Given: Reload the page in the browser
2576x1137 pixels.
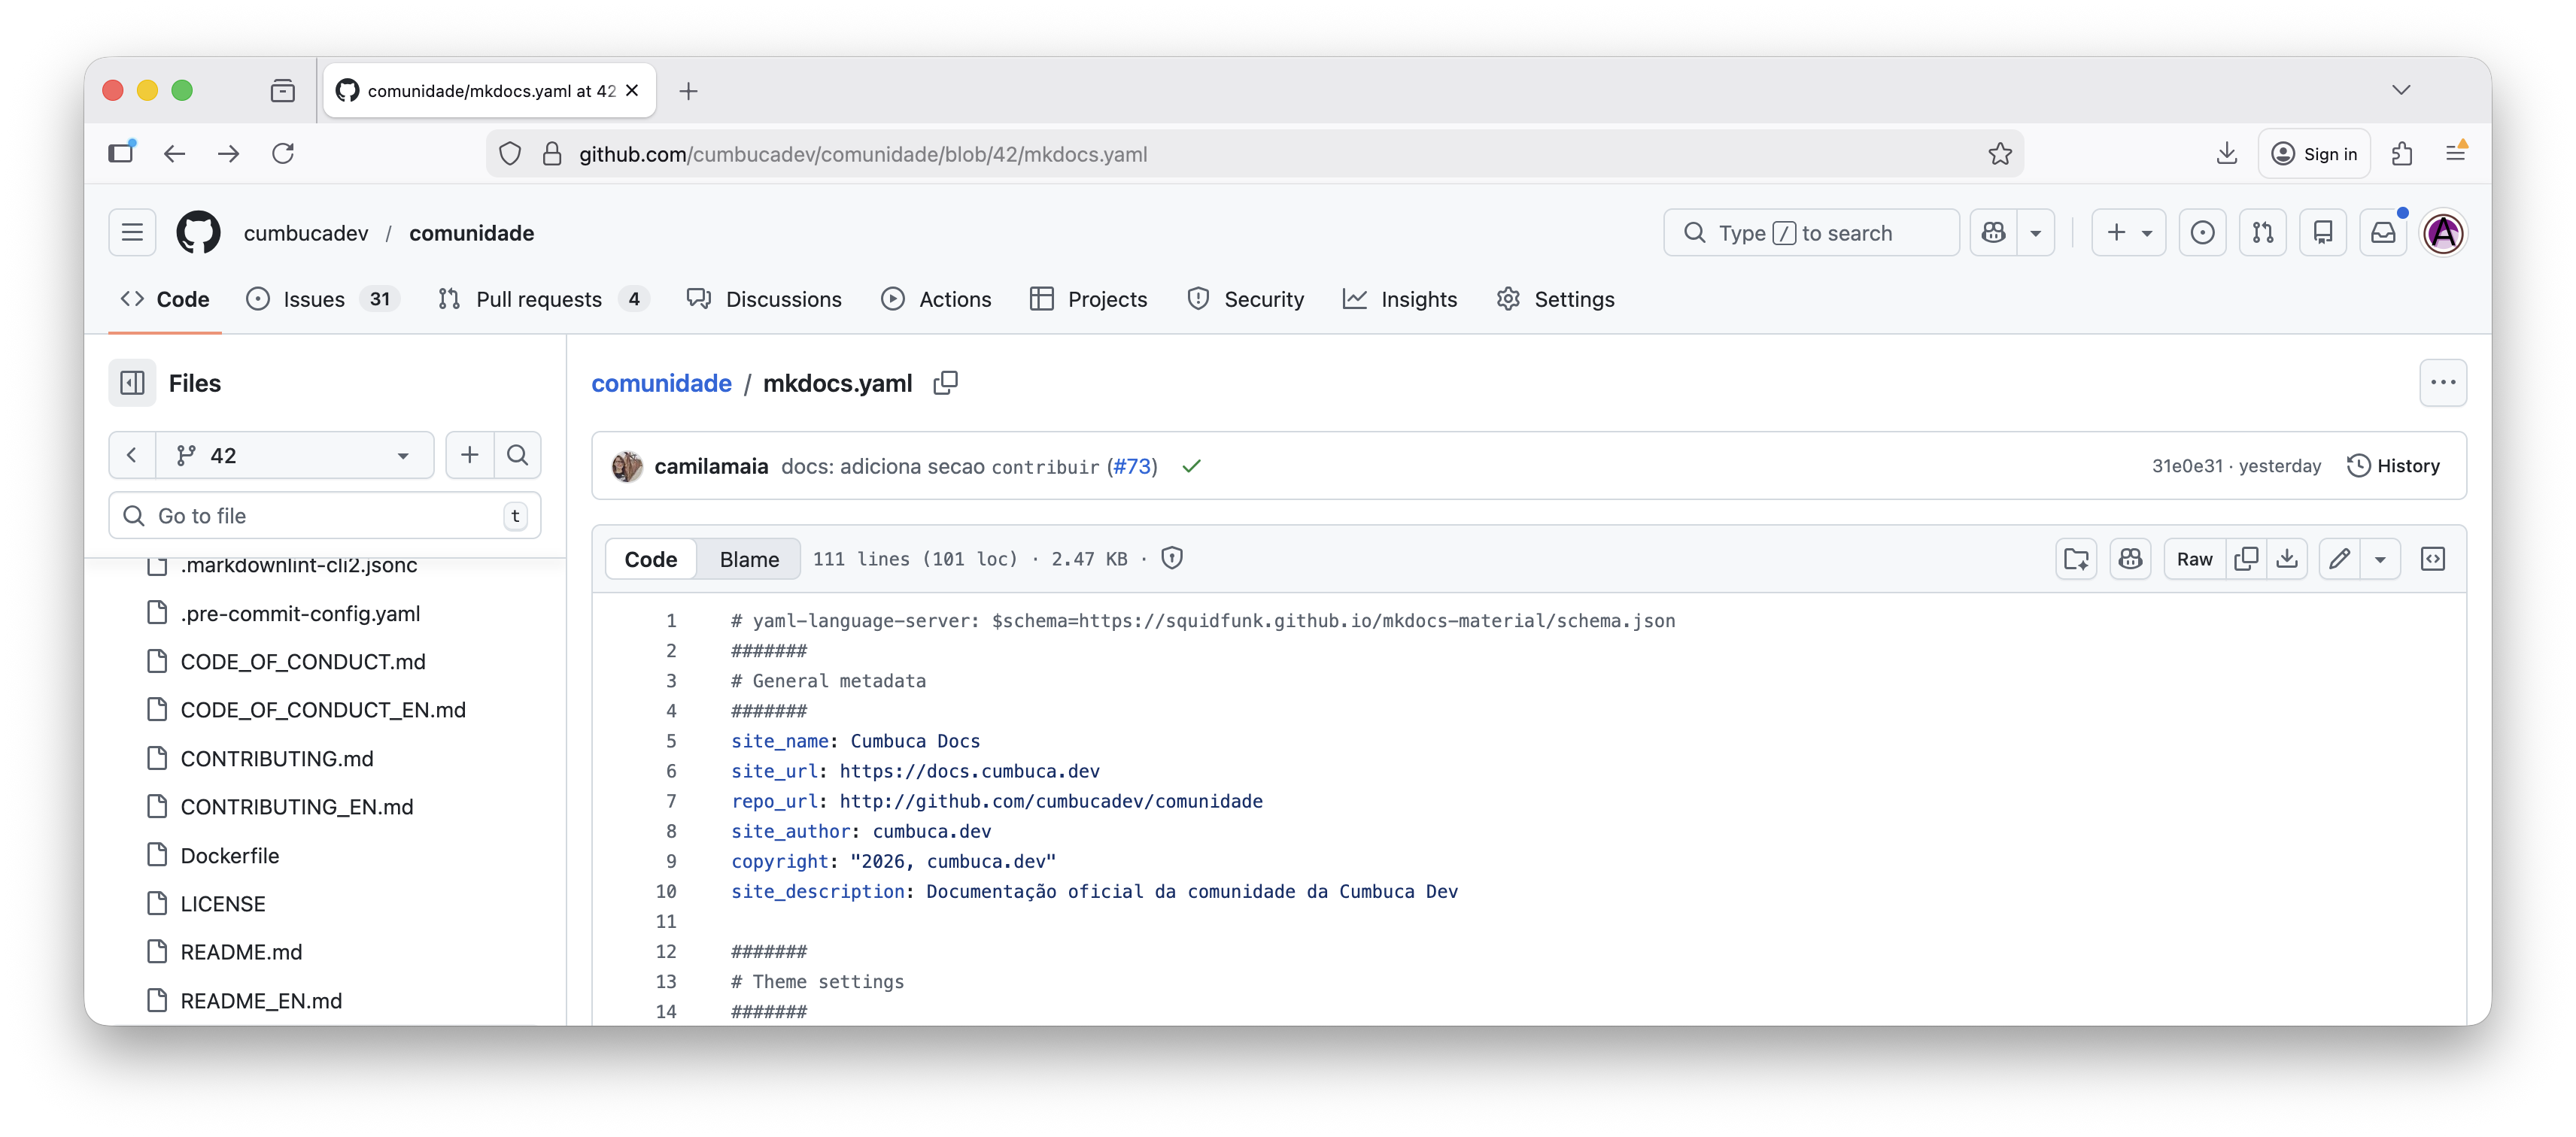Looking at the screenshot, I should click(283, 153).
